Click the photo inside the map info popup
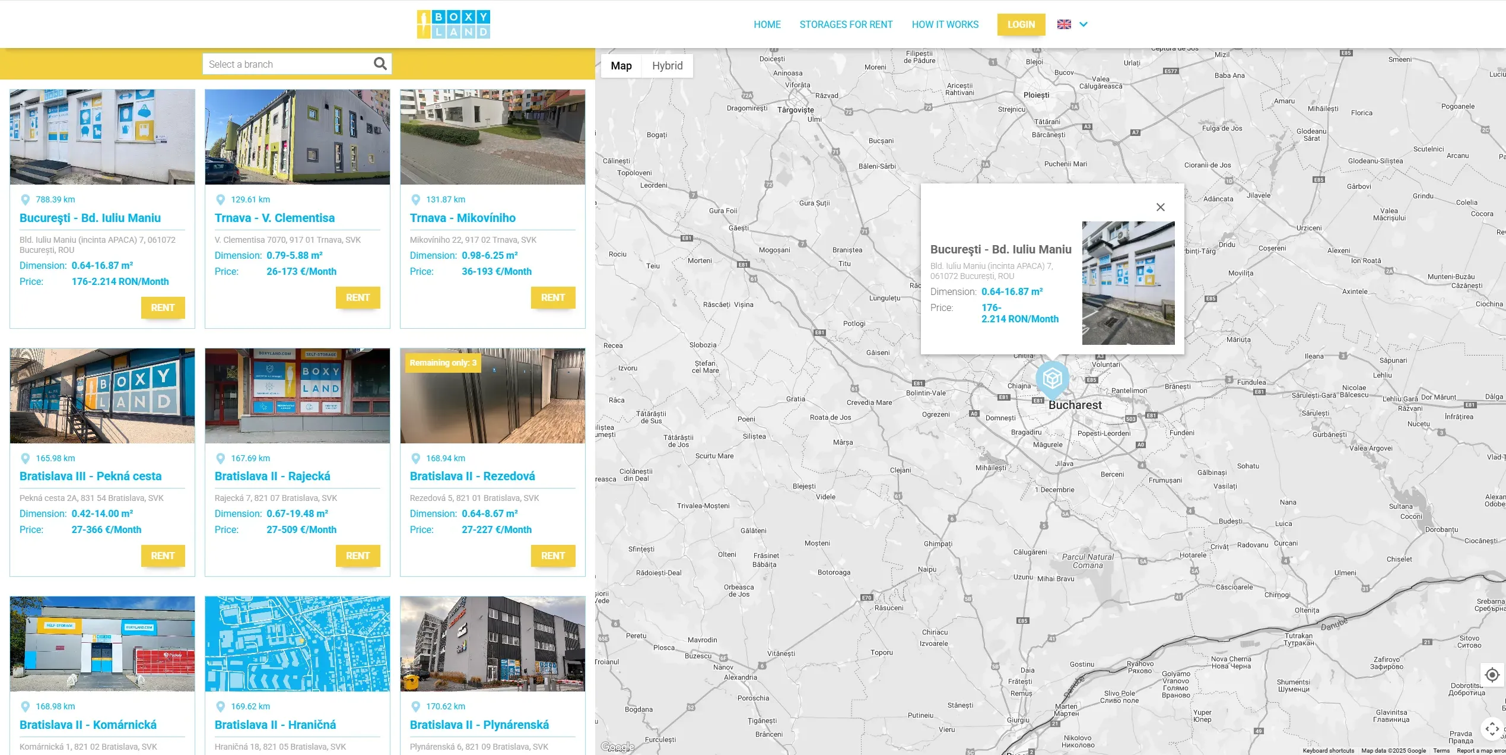The width and height of the screenshot is (1506, 755). point(1128,283)
